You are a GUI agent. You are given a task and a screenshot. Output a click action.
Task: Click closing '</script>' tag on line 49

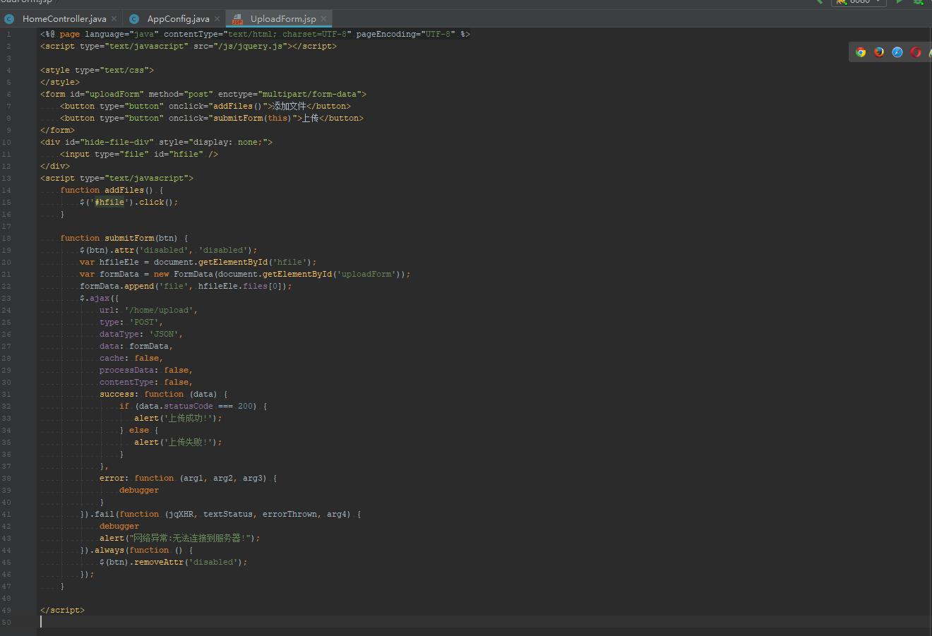click(x=62, y=610)
